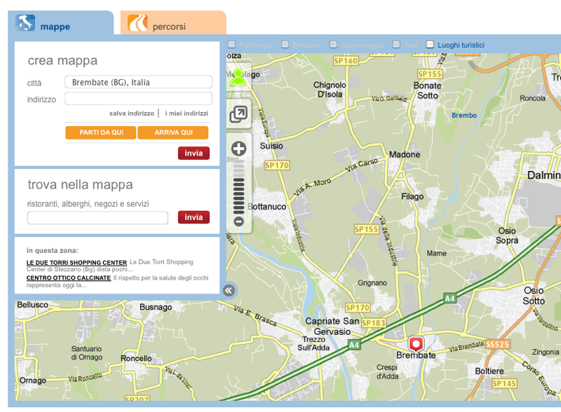Click ARRIVA QUI button
561x412 pixels.
point(173,132)
